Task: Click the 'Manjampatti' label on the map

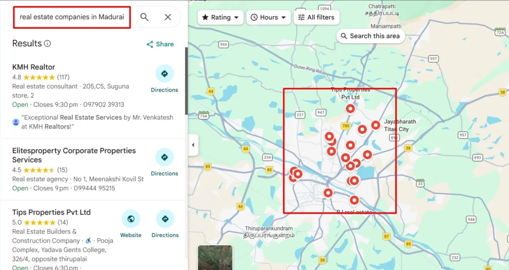Action: point(386,26)
